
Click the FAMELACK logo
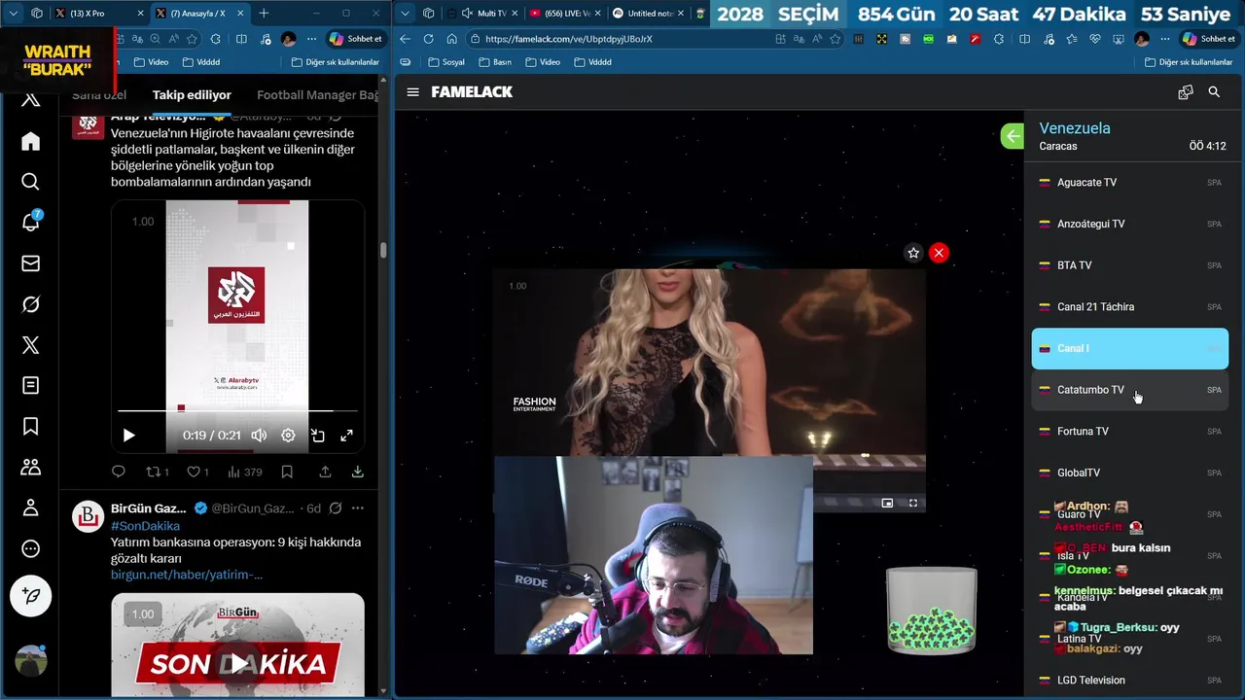click(472, 91)
